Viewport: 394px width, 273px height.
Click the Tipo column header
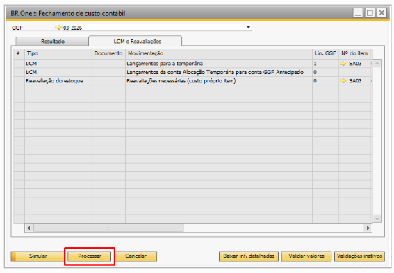point(58,53)
